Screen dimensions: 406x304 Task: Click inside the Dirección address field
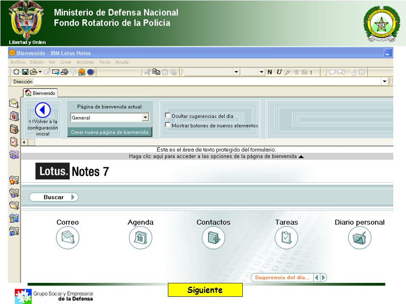tap(207, 81)
